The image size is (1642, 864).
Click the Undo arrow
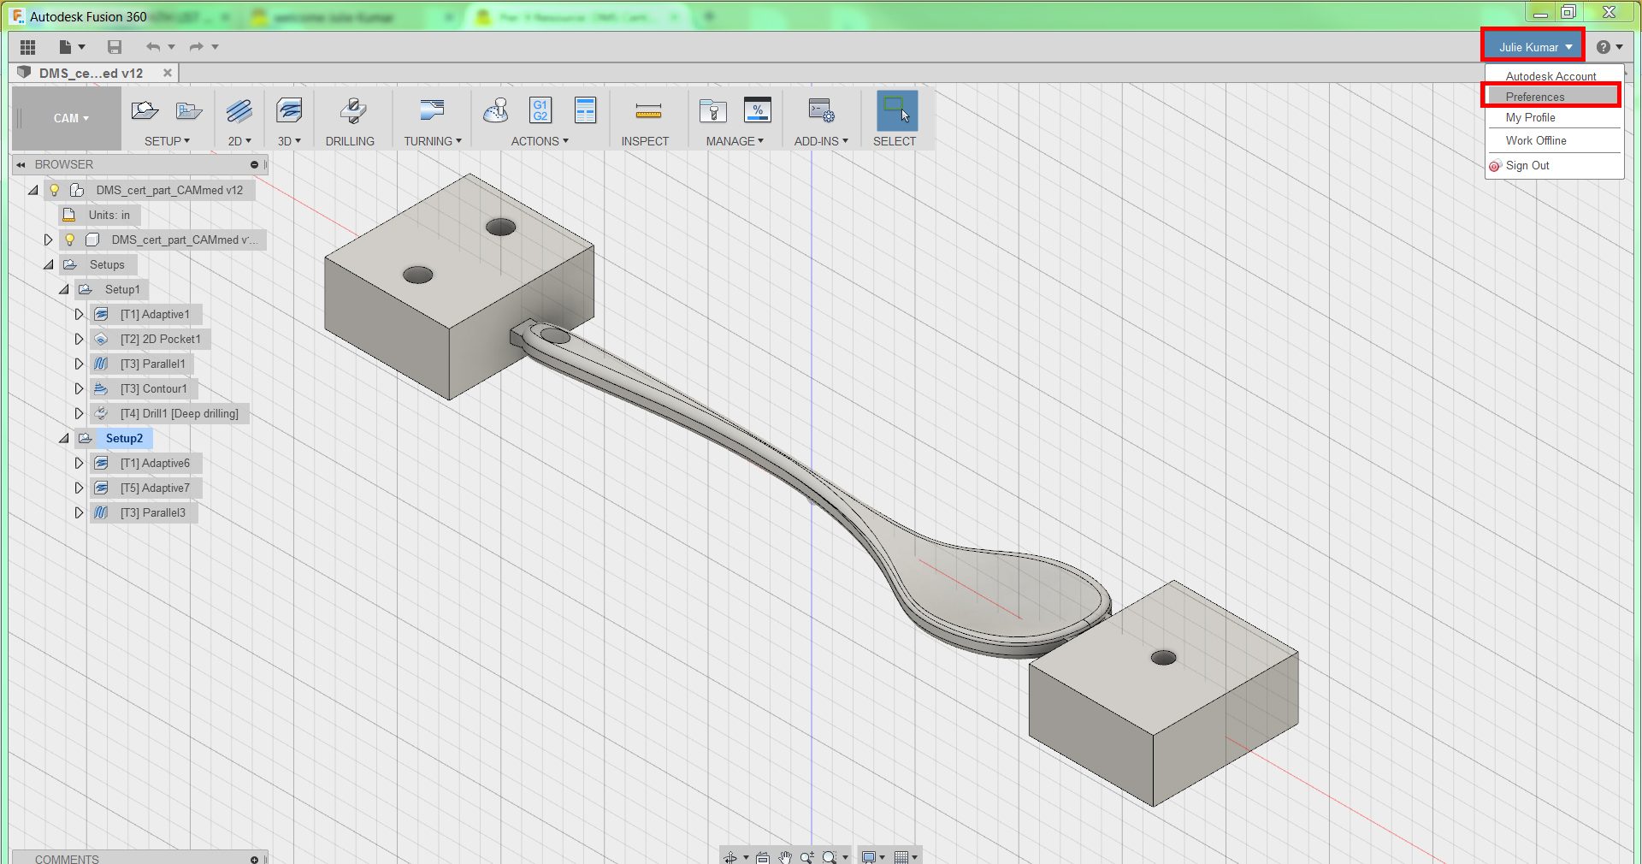(153, 47)
